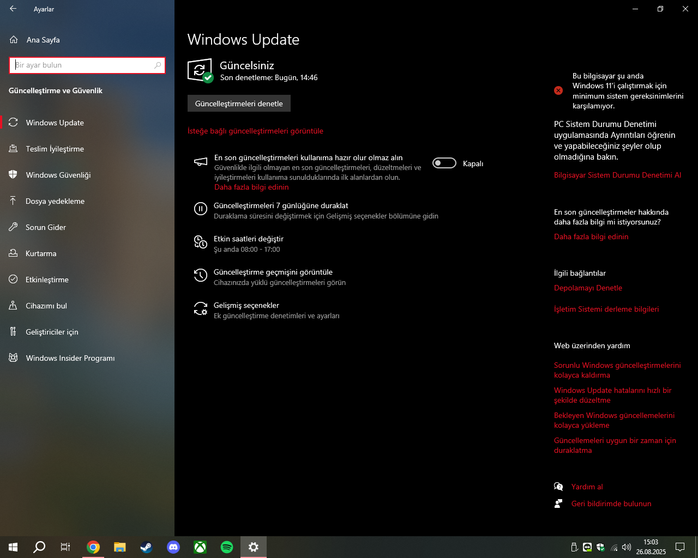Click the megaphone icon for latest updates

[x=201, y=162]
